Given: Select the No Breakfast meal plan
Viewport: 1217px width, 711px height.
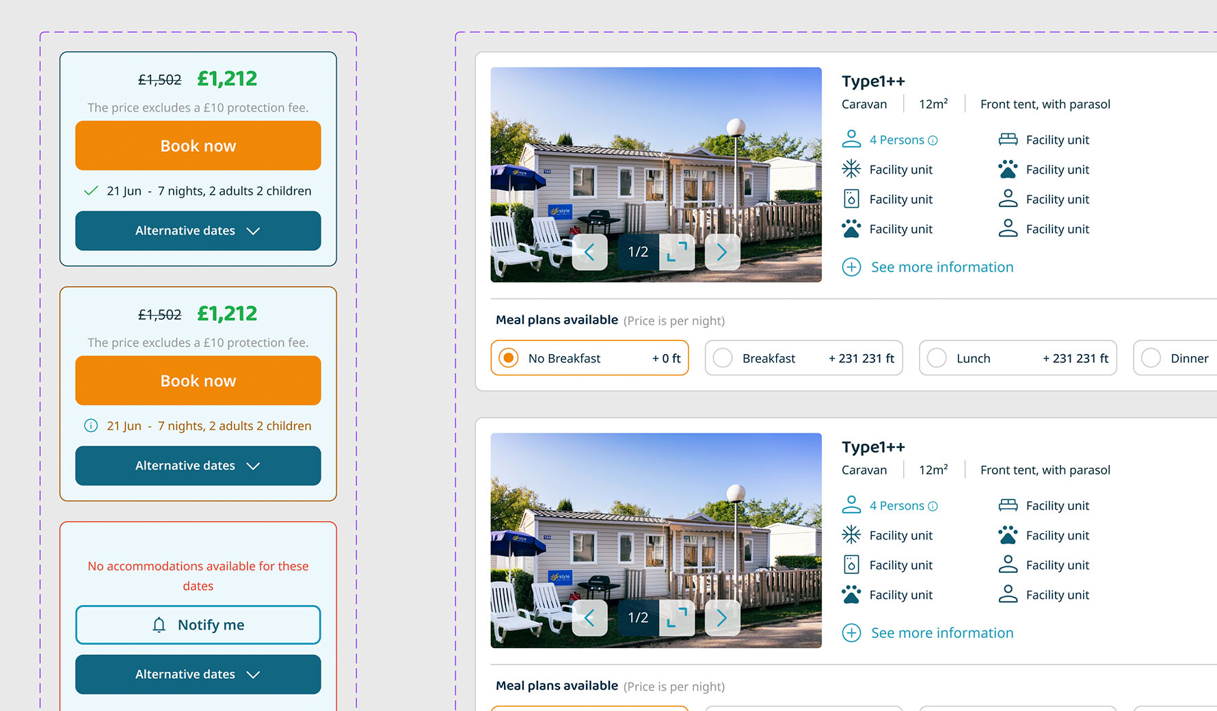Looking at the screenshot, I should pos(509,358).
